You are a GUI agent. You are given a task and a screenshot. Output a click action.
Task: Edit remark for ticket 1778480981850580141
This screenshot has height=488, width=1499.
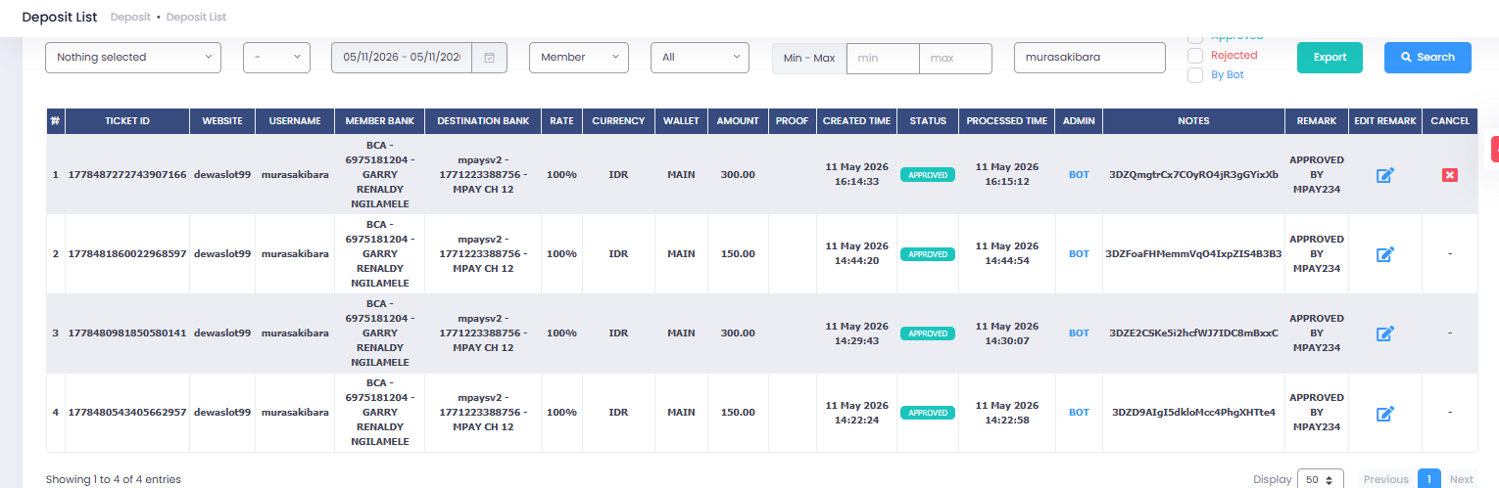(1385, 333)
